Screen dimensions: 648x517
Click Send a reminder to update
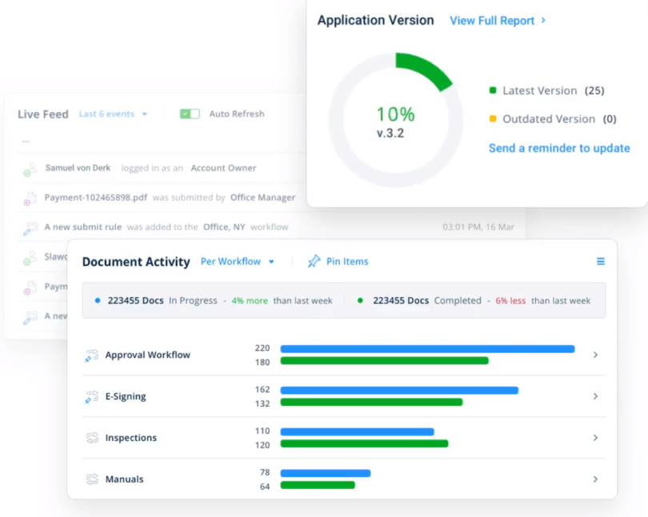pos(559,148)
